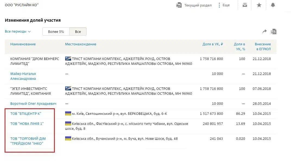Select the Все filter

pyautogui.click(x=78, y=31)
